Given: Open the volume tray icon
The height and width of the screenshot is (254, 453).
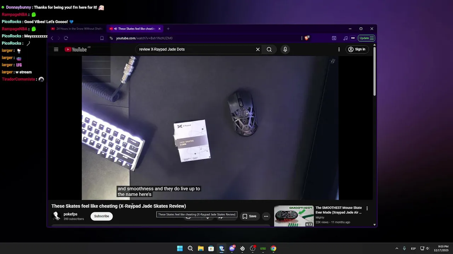Looking at the screenshot, I should [428, 248].
